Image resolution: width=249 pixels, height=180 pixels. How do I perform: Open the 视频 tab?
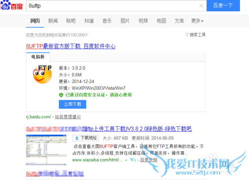(143, 21)
